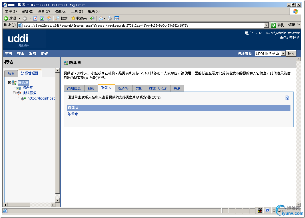
Task: Open contact 陈希章 link in contacts list
Action: pos(73,114)
